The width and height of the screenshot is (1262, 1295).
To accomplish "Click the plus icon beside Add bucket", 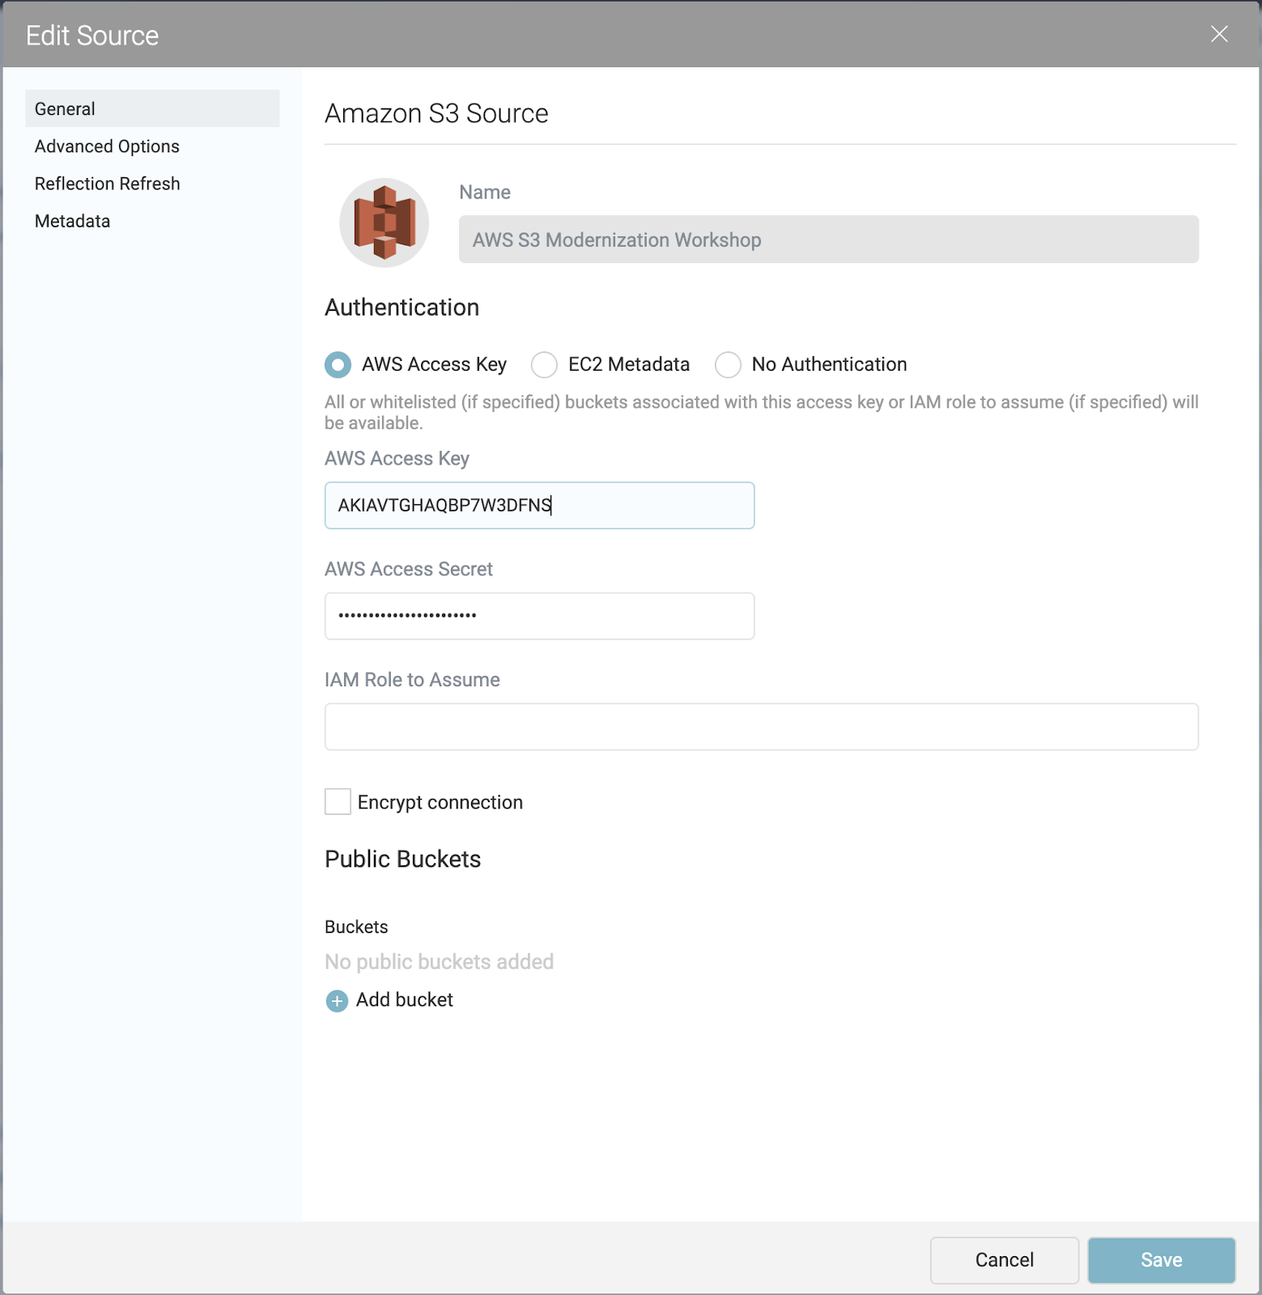I will [337, 1001].
